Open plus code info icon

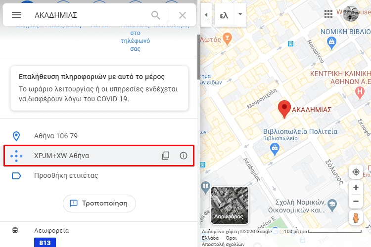pyautogui.click(x=184, y=156)
